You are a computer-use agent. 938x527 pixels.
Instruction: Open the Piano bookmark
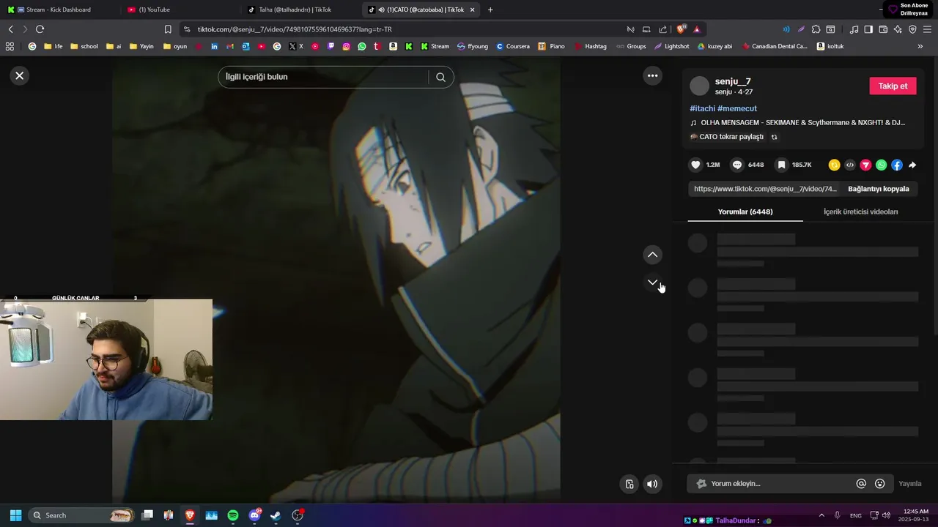click(552, 46)
